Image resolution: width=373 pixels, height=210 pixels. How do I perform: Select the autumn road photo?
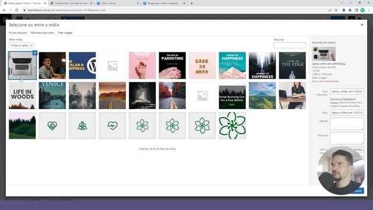[173, 96]
